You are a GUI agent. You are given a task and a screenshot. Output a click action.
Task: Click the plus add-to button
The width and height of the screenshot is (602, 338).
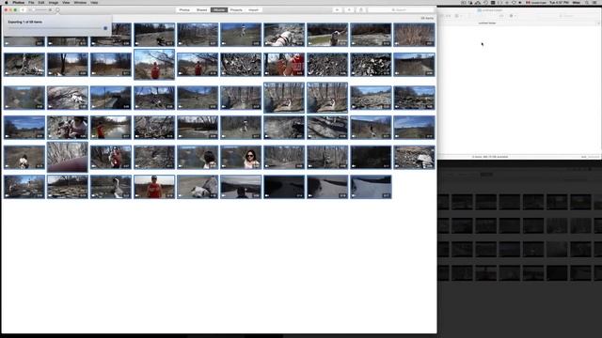[349, 10]
